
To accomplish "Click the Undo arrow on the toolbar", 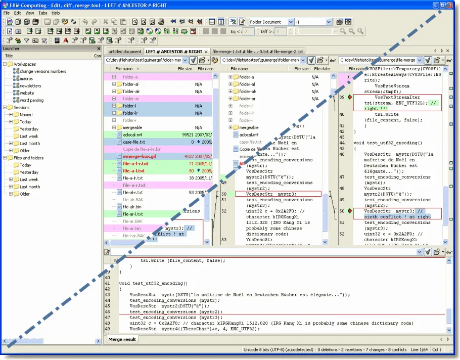I will click(x=84, y=22).
